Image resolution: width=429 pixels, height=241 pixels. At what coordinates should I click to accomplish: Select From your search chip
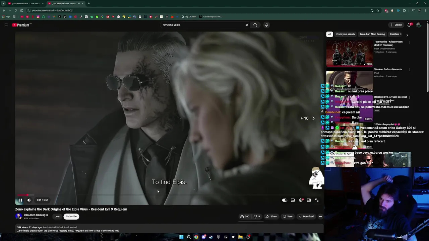coord(345,34)
